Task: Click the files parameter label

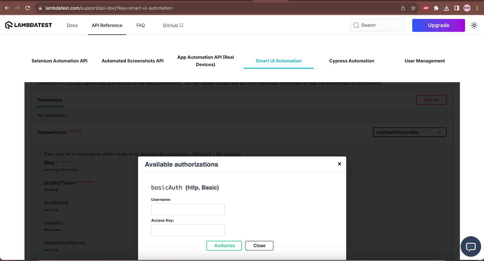Action: [x=49, y=163]
